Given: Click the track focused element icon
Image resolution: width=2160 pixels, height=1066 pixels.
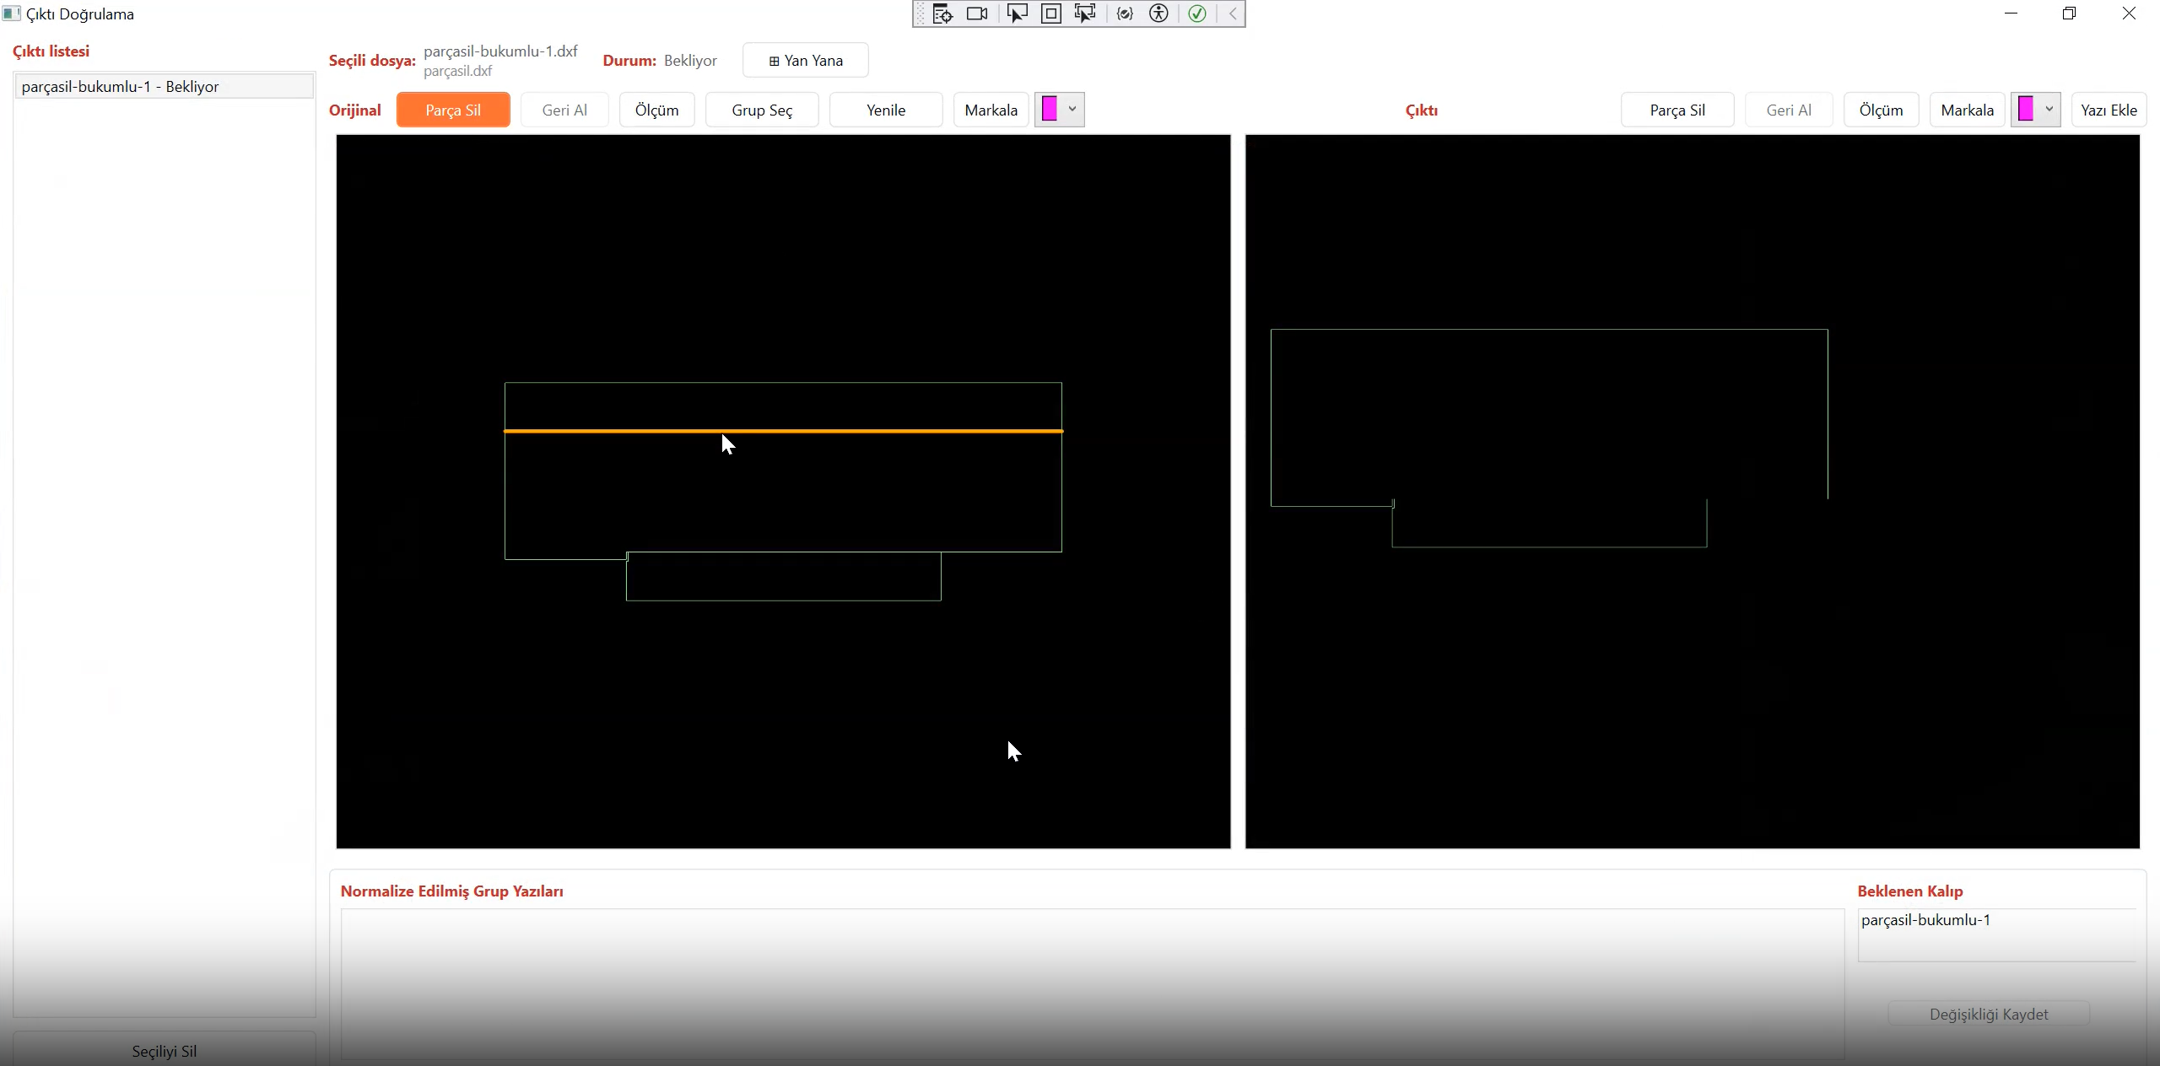Looking at the screenshot, I should click(x=1085, y=13).
